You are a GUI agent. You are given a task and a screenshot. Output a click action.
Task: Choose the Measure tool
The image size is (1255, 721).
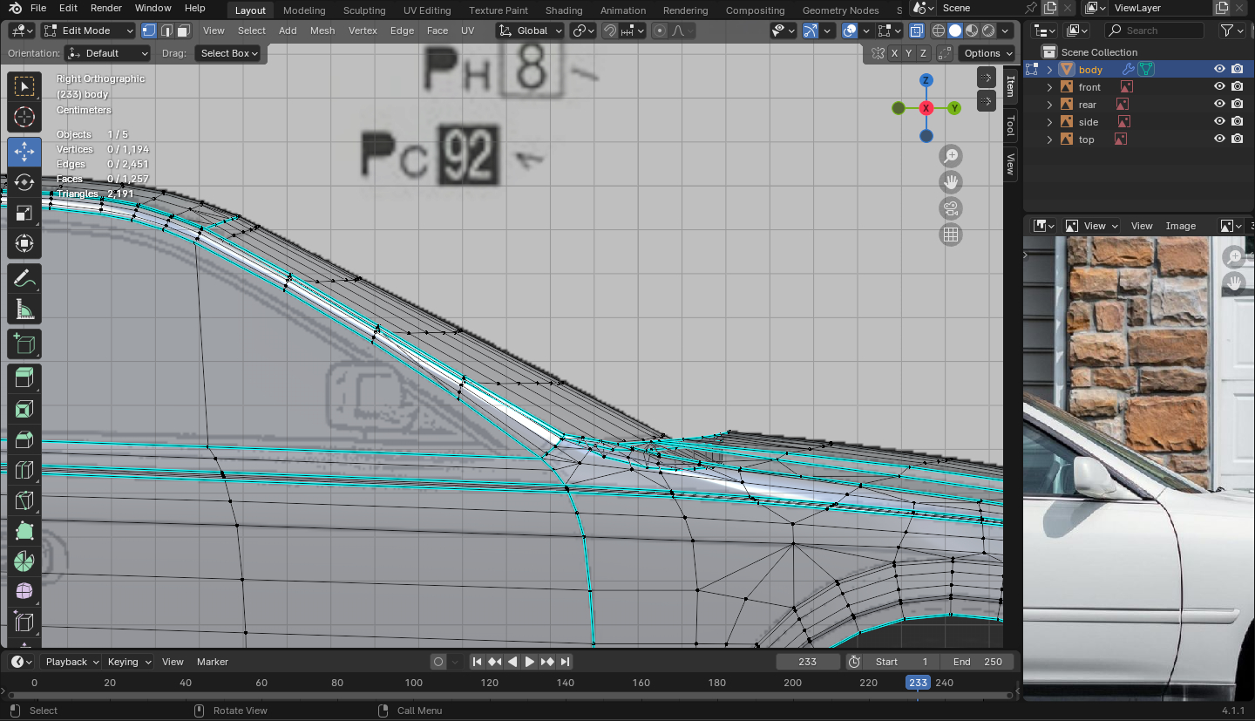24,309
